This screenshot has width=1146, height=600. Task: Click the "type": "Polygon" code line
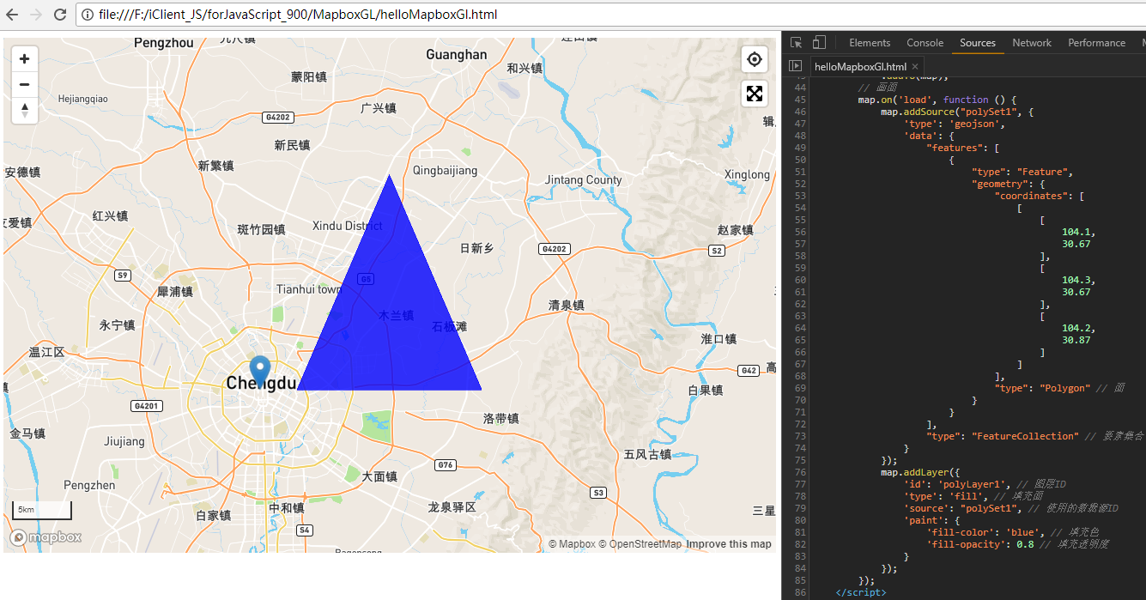pyautogui.click(x=1060, y=388)
